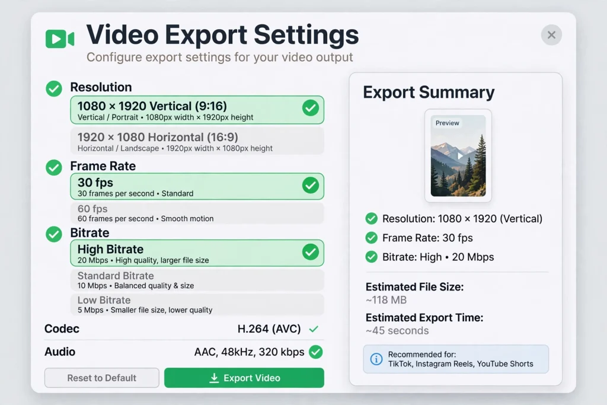Select the 1920 × 1080 Horizontal (16:9) resolution

tap(197, 141)
